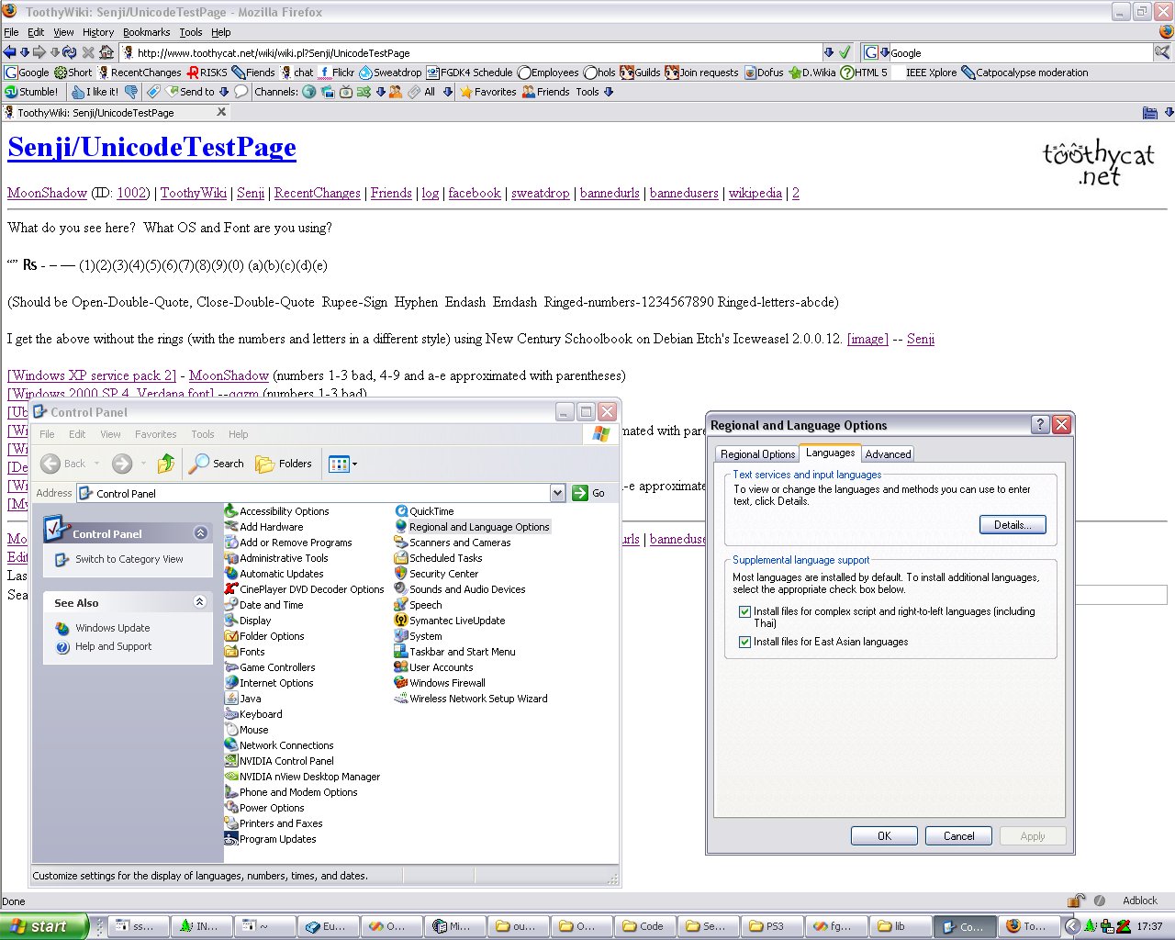Click MoonShadow link in wiki header
Viewport: 1175px width, 940px height.
pyautogui.click(x=47, y=193)
